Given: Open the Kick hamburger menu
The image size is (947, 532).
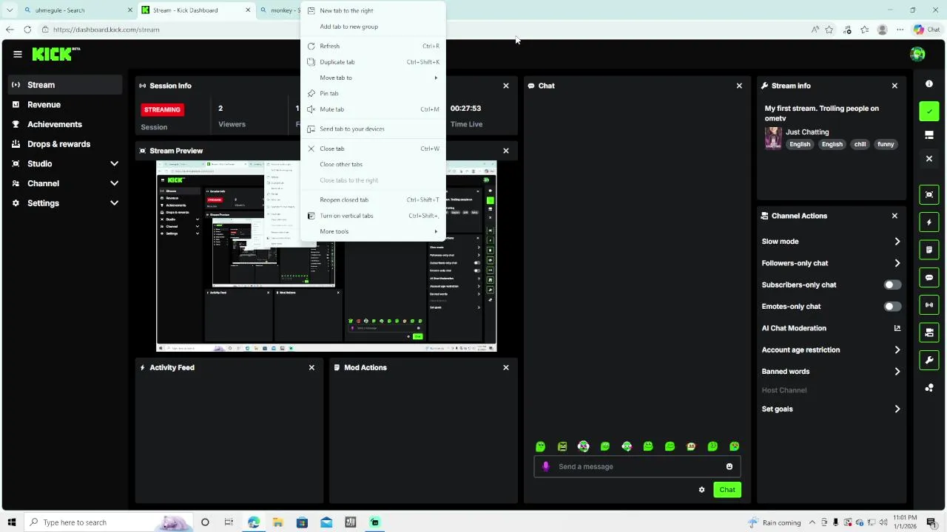Looking at the screenshot, I should tap(18, 54).
